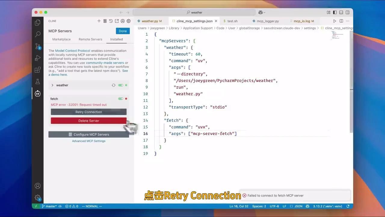Viewport: 385px width, 217px height.
Task: Open the Testing flask icon
Action: click(38, 82)
